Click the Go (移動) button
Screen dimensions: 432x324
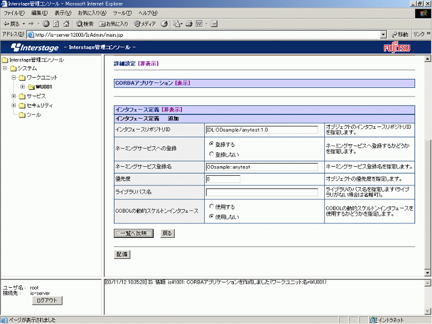pos(400,35)
